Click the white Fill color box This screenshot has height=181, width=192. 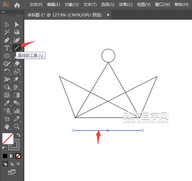click(x=8, y=139)
